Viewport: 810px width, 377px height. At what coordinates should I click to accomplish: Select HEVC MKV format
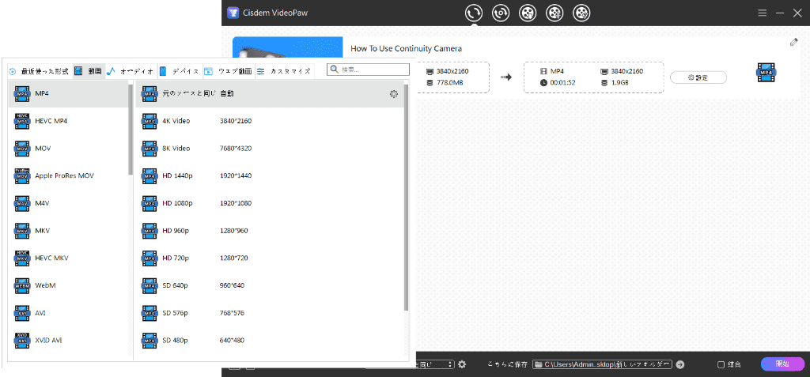(x=68, y=258)
